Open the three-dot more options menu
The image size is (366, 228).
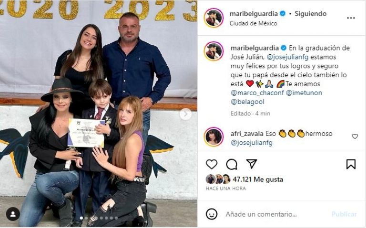click(351, 18)
